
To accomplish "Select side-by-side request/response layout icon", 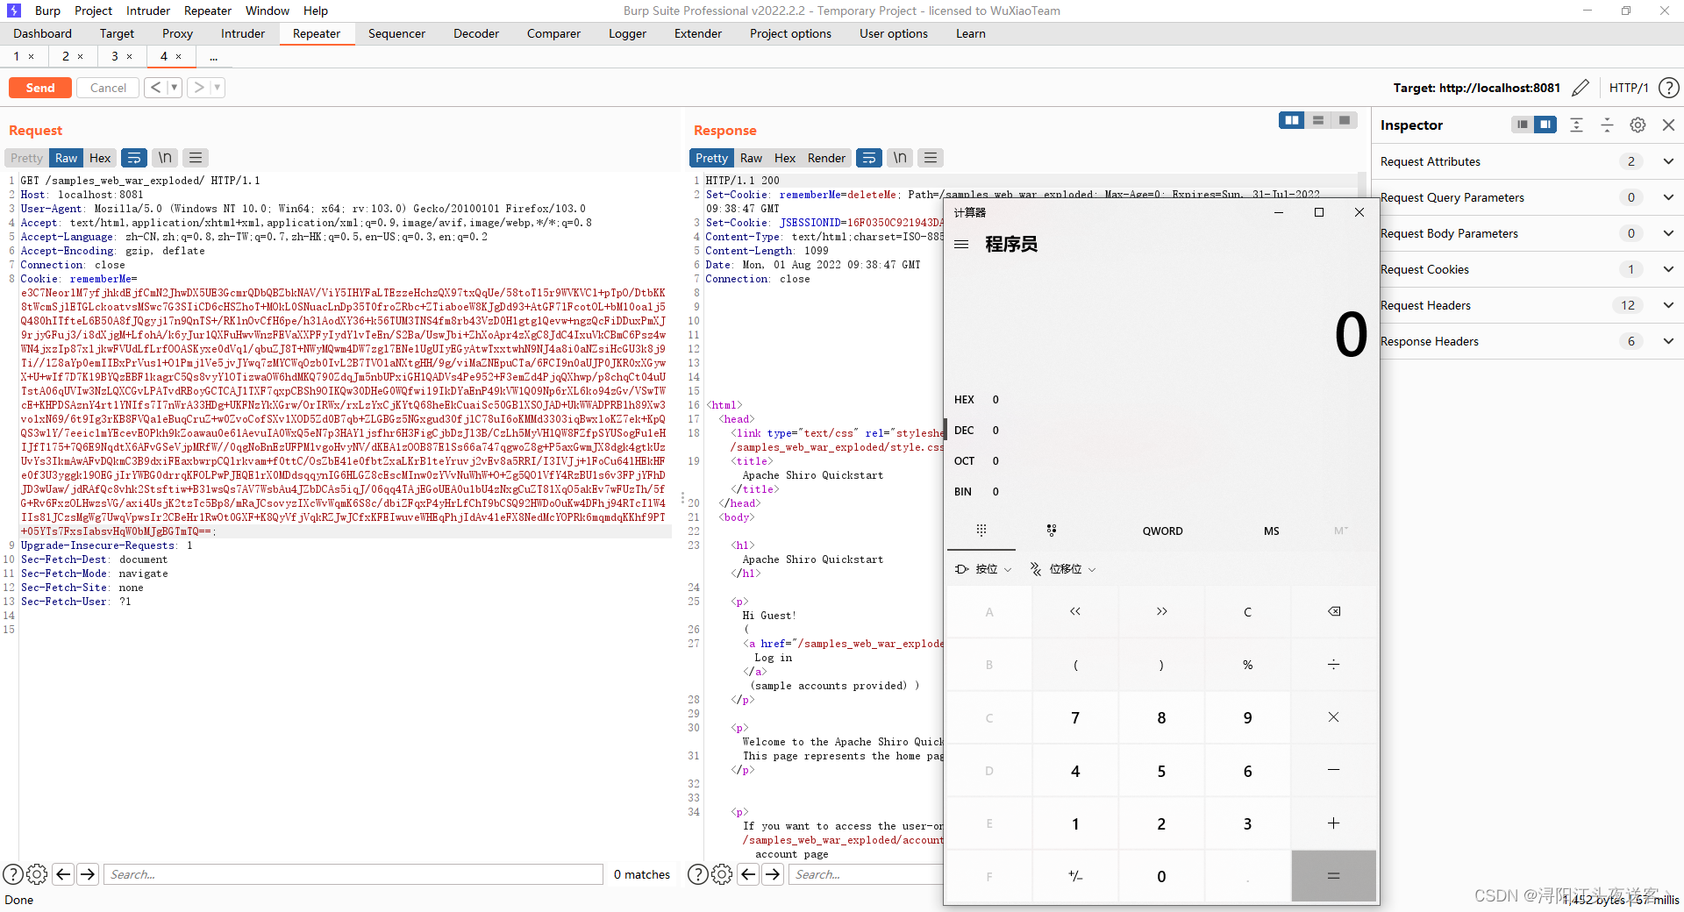I will click(x=1291, y=120).
